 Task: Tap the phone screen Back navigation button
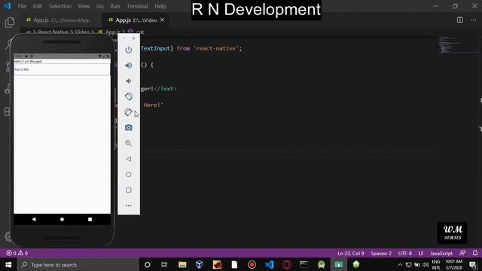34,219
